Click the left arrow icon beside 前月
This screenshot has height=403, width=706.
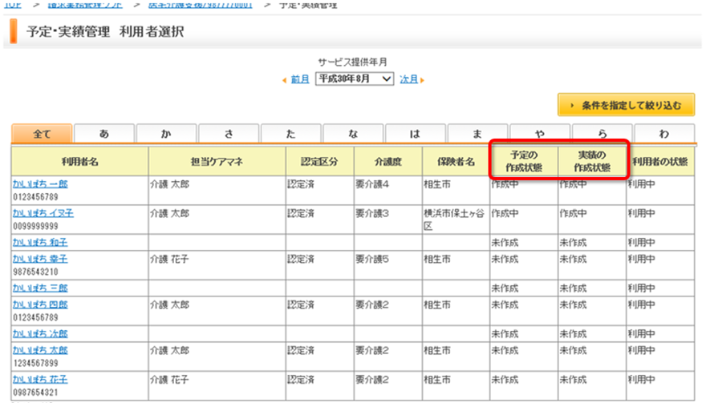point(285,80)
